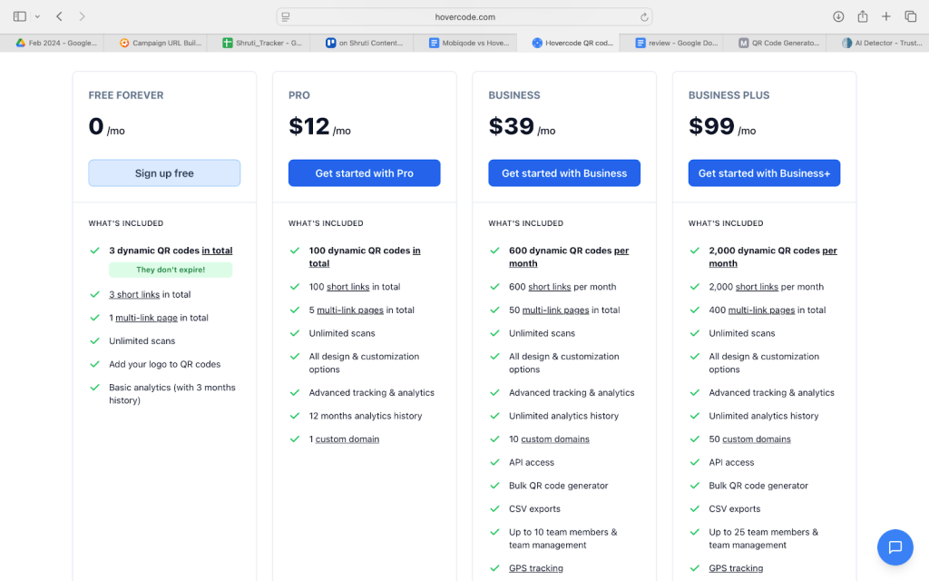Click the hovercode.com address bar
Viewport: 929px width, 581px height.
[464, 16]
